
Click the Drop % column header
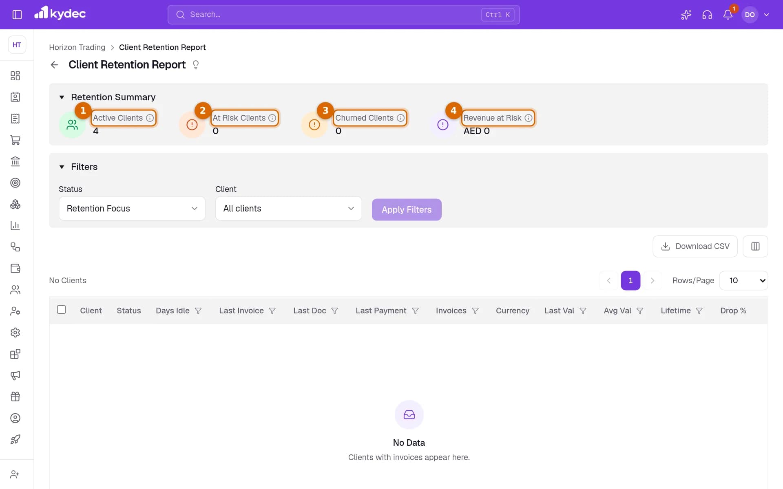[733, 311]
